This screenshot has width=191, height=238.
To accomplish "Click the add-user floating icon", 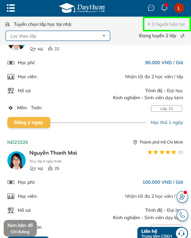I will point(182,197).
